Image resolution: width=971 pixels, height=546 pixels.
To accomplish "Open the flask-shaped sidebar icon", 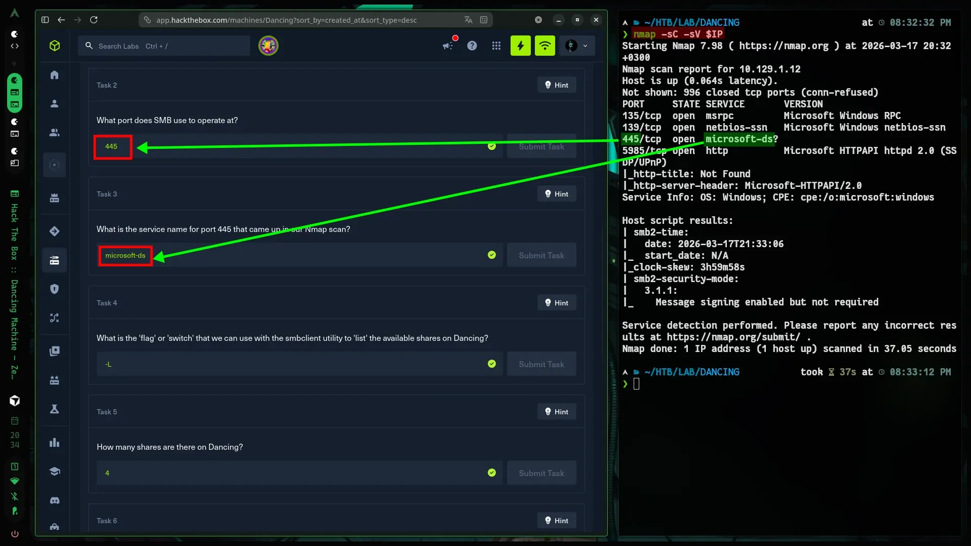I will tap(55, 409).
